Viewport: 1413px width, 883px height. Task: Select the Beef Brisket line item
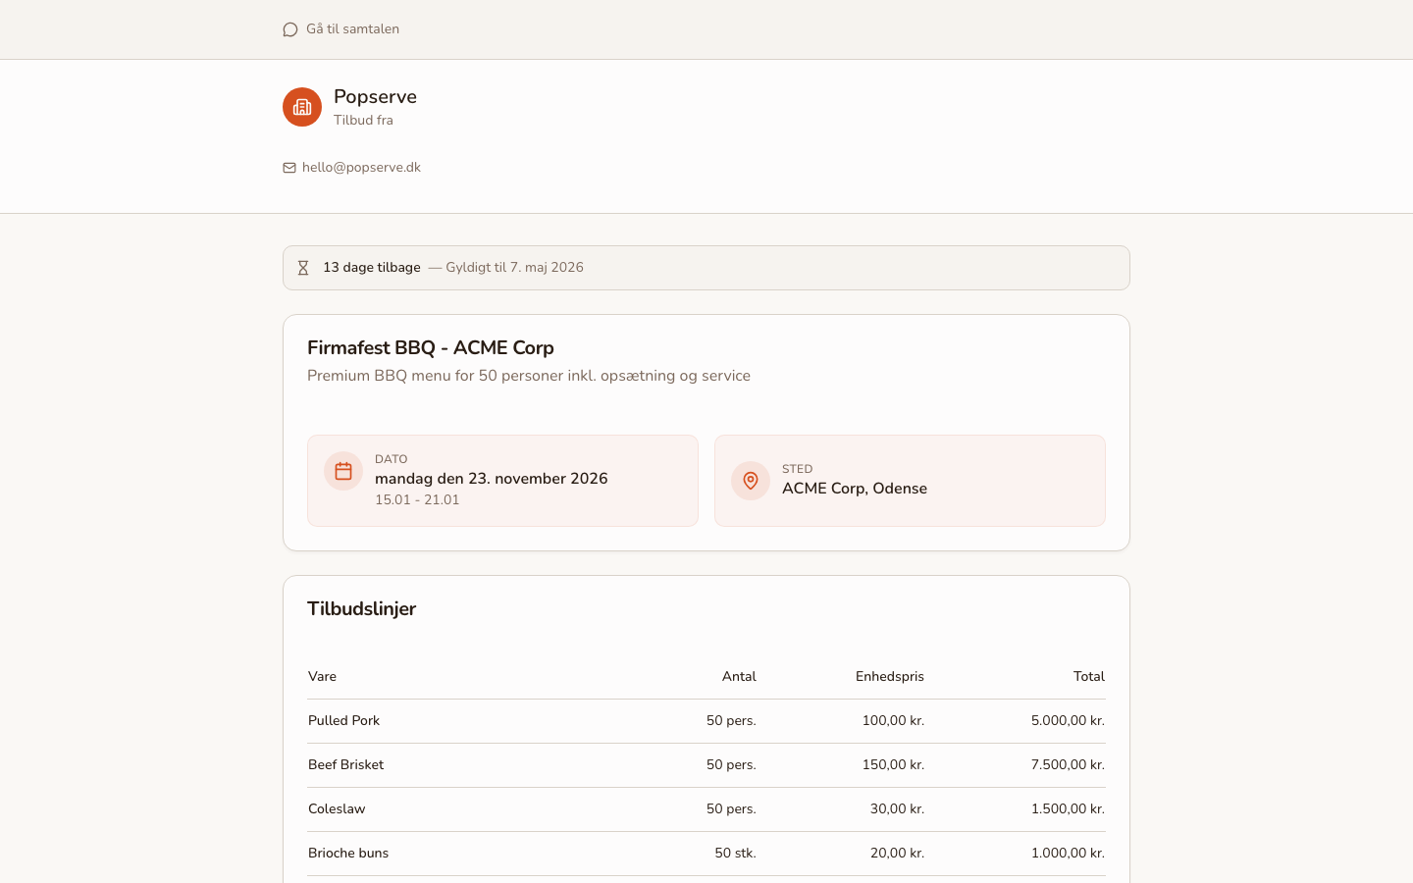pos(345,765)
